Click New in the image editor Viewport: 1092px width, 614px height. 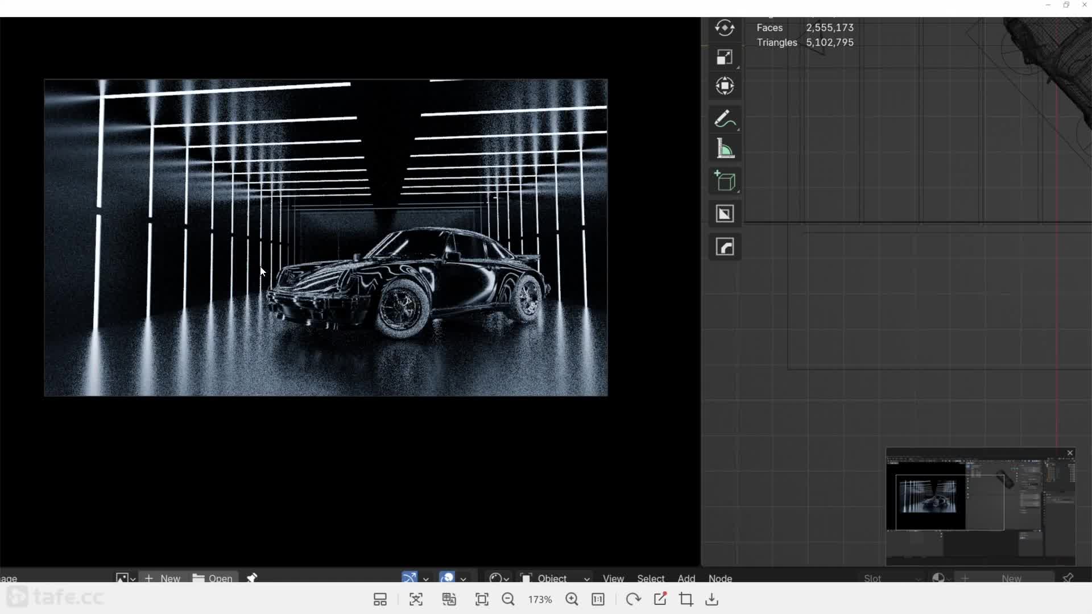click(x=163, y=578)
